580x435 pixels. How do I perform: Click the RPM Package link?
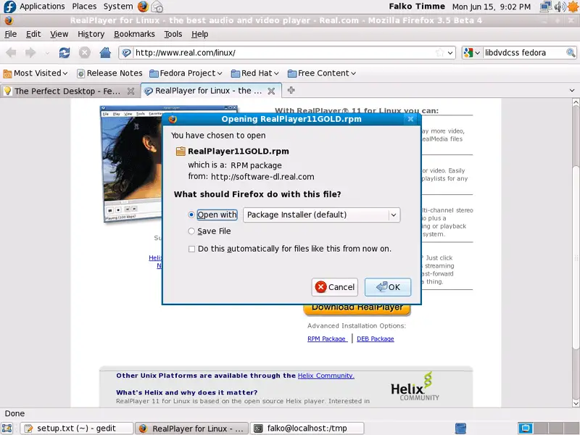pos(327,339)
